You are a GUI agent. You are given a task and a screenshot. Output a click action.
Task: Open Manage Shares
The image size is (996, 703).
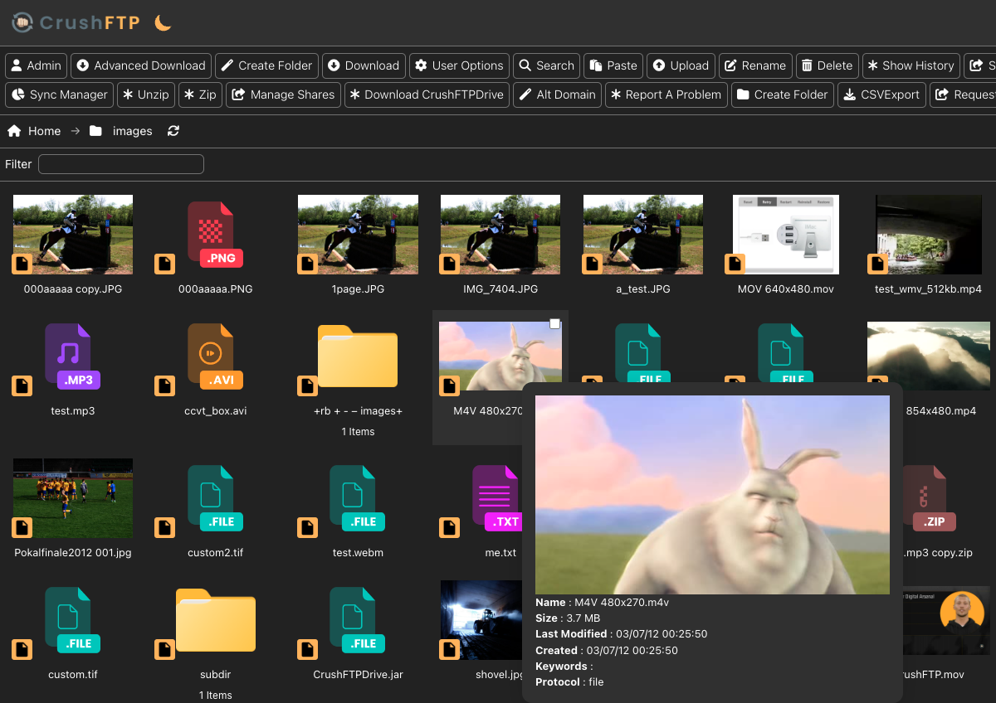[x=284, y=95]
